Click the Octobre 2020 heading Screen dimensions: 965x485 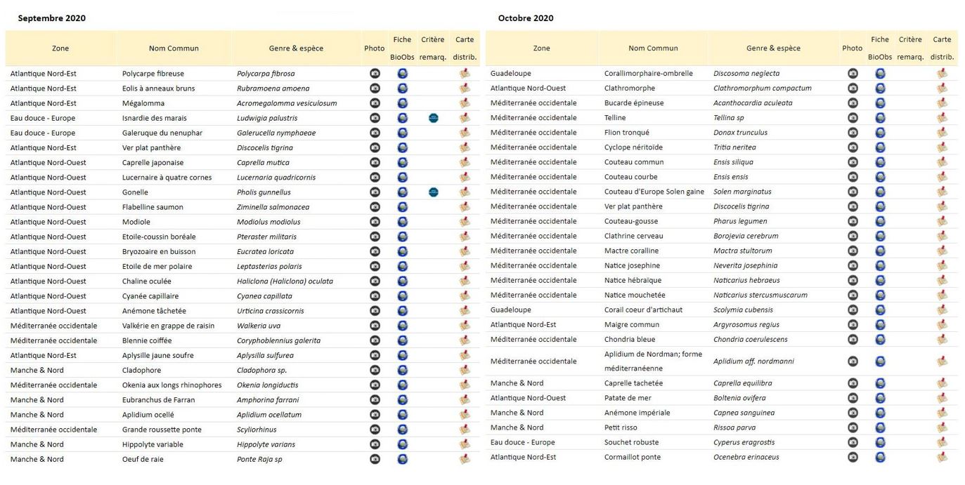click(x=526, y=18)
